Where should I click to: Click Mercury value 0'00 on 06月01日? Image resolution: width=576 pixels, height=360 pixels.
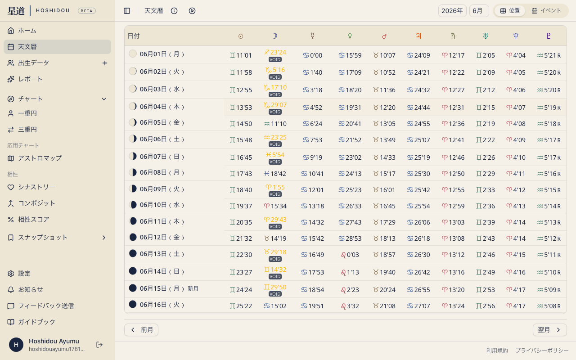click(x=312, y=55)
